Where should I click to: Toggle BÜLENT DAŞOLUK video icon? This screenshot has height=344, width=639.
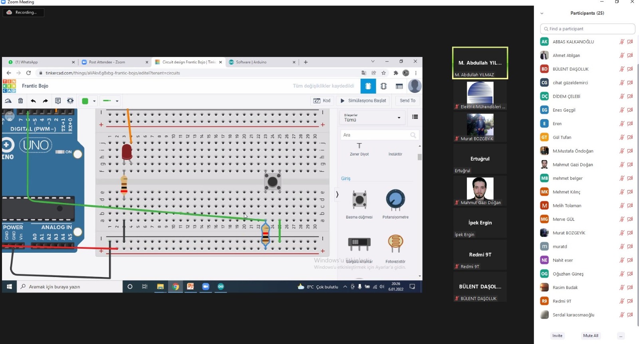[630, 69]
